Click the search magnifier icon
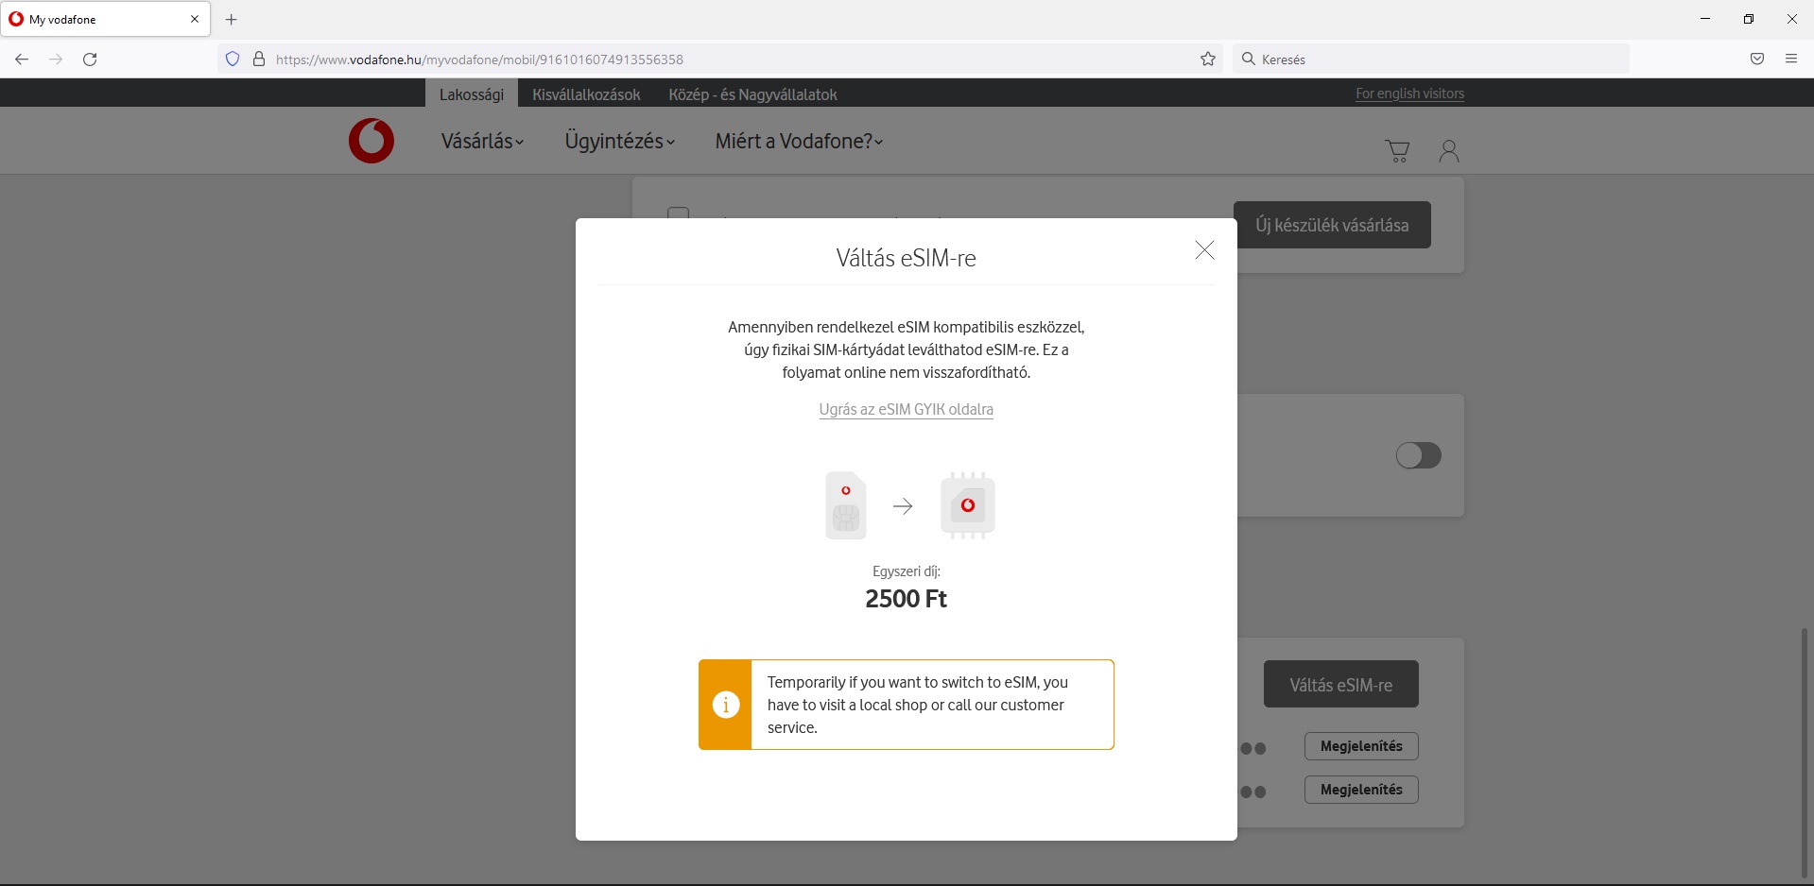The height and width of the screenshot is (886, 1814). click(1249, 59)
